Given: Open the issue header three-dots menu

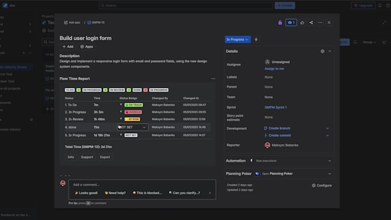Looking at the screenshot, I should (320, 22).
